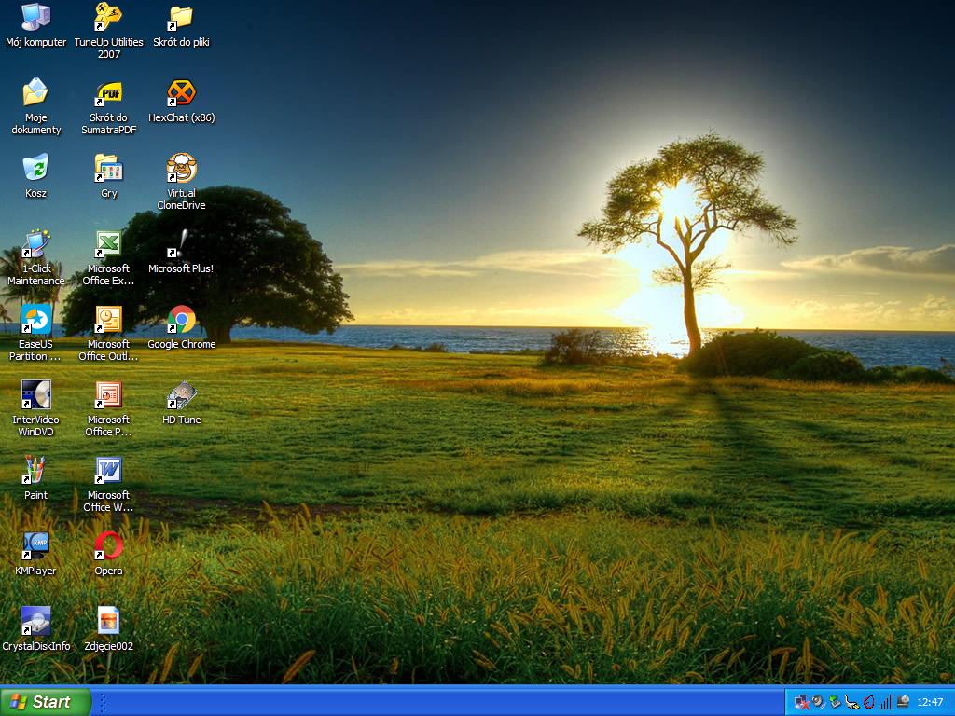Select the Zdjecie002 image file
This screenshot has height=716, width=955.
point(108,622)
